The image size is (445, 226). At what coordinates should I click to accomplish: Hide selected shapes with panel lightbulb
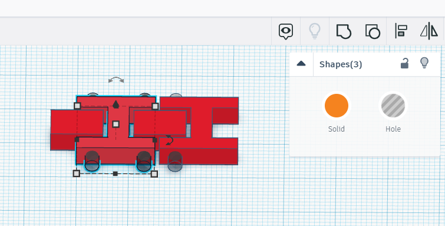pyautogui.click(x=424, y=63)
